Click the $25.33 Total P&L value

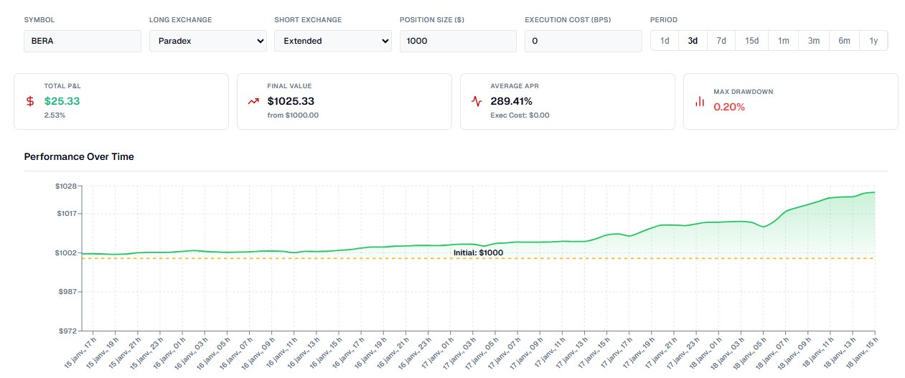pyautogui.click(x=62, y=101)
